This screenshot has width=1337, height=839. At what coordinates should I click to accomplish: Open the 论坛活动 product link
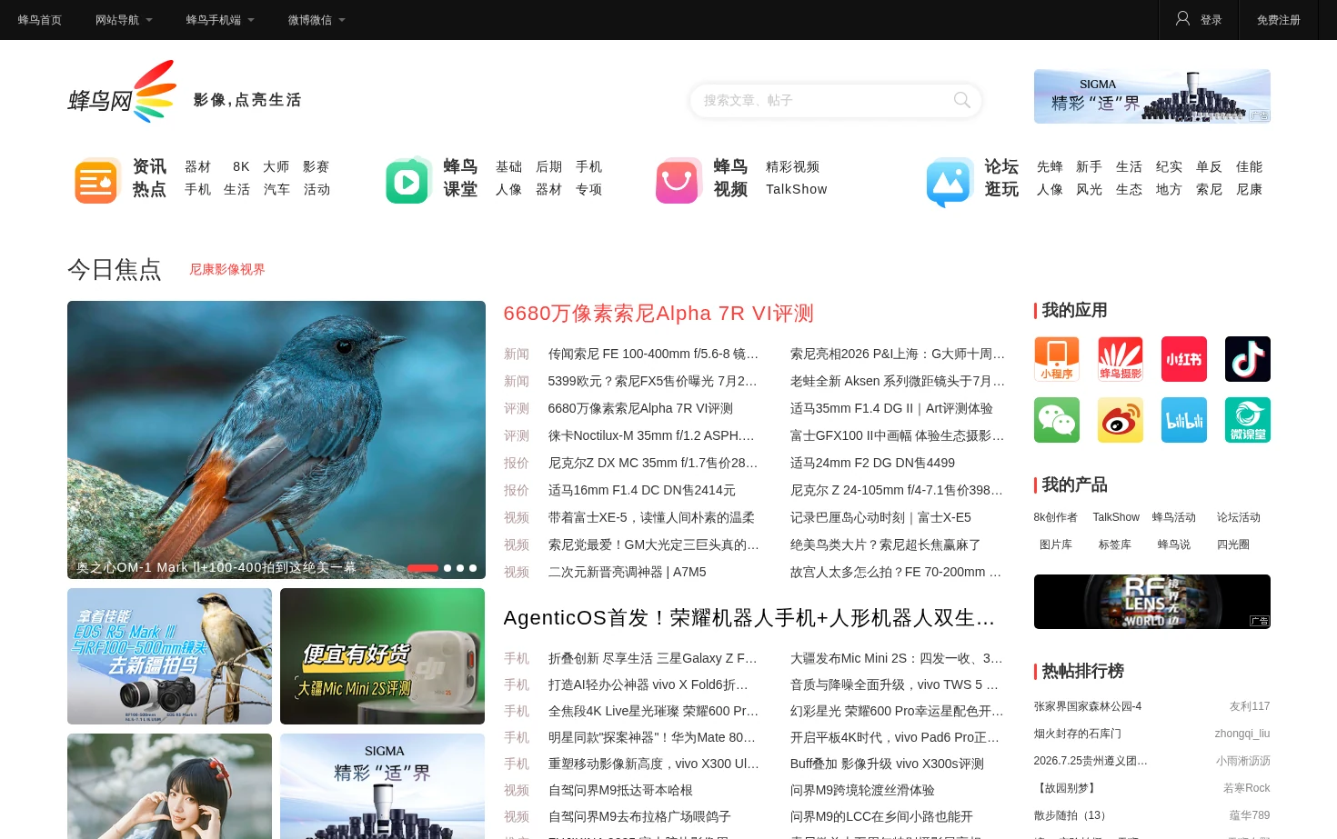point(1238,517)
